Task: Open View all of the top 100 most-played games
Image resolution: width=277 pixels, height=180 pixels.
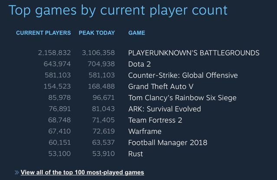Action: pos(82,172)
